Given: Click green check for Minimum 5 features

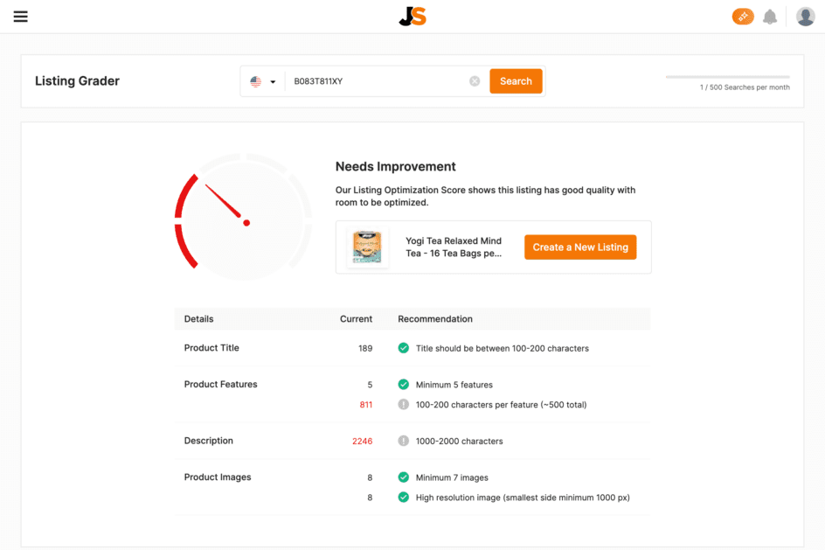Looking at the screenshot, I should pyautogui.click(x=404, y=384).
